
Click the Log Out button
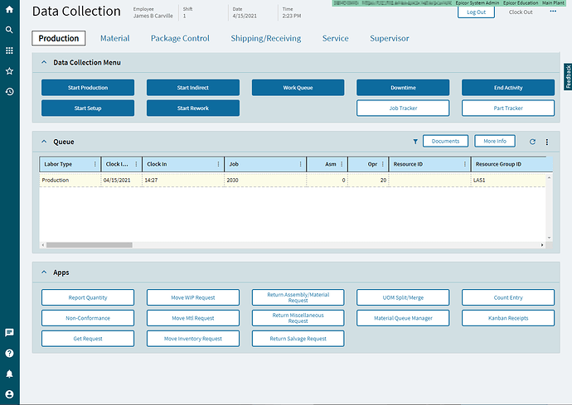click(x=476, y=12)
